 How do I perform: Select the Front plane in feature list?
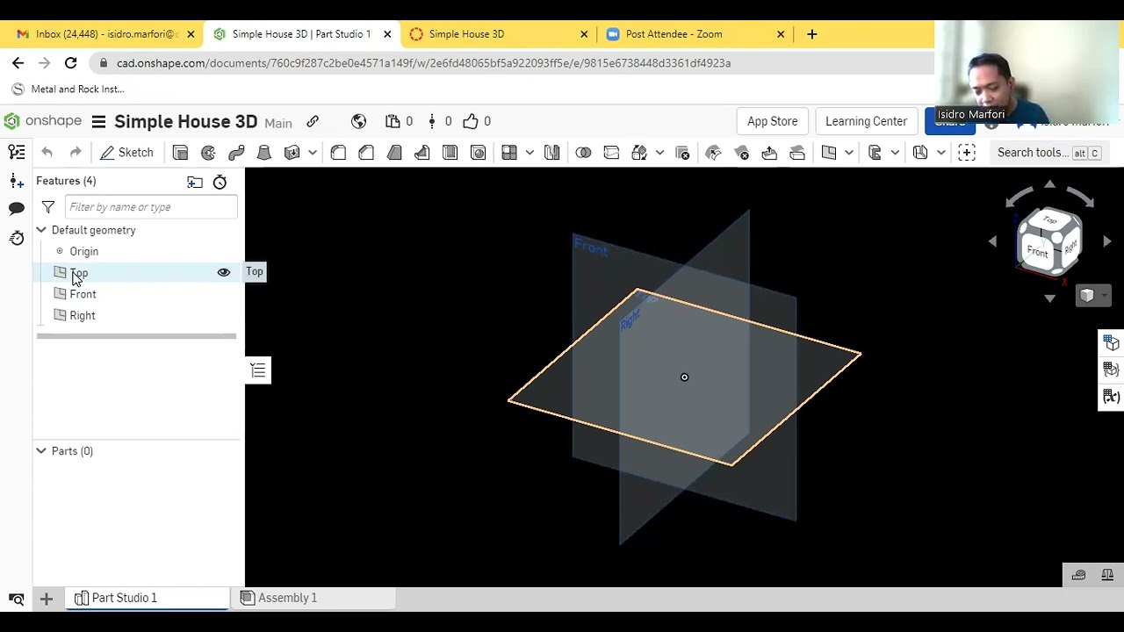tap(83, 294)
